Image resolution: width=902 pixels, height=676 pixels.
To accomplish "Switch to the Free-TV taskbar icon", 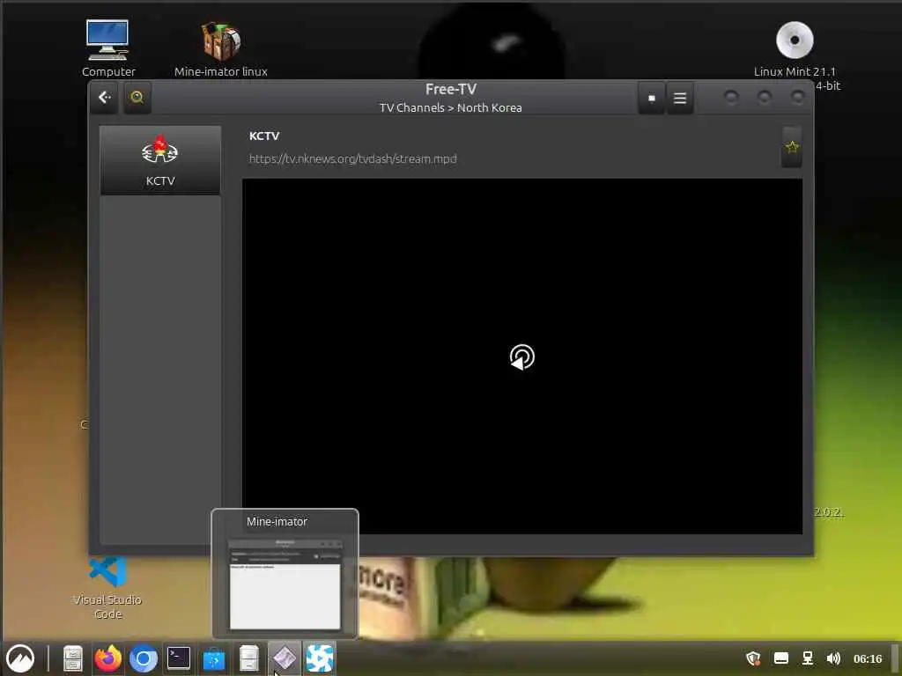I will [319, 658].
